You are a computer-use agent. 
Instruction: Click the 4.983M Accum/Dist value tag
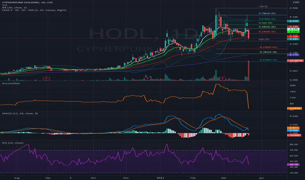pos(295,108)
